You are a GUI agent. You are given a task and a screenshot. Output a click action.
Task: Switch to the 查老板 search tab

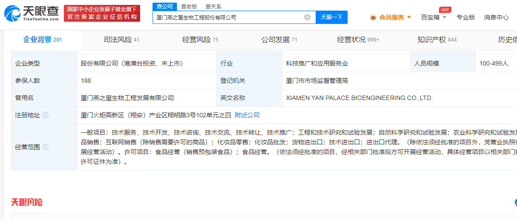[189, 6]
